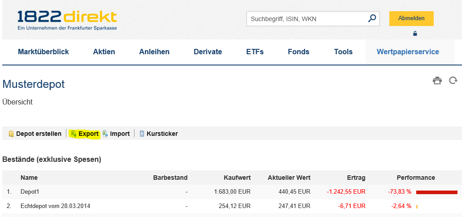Click the search magnifier icon
Screen dimensions: 466x217
372,18
